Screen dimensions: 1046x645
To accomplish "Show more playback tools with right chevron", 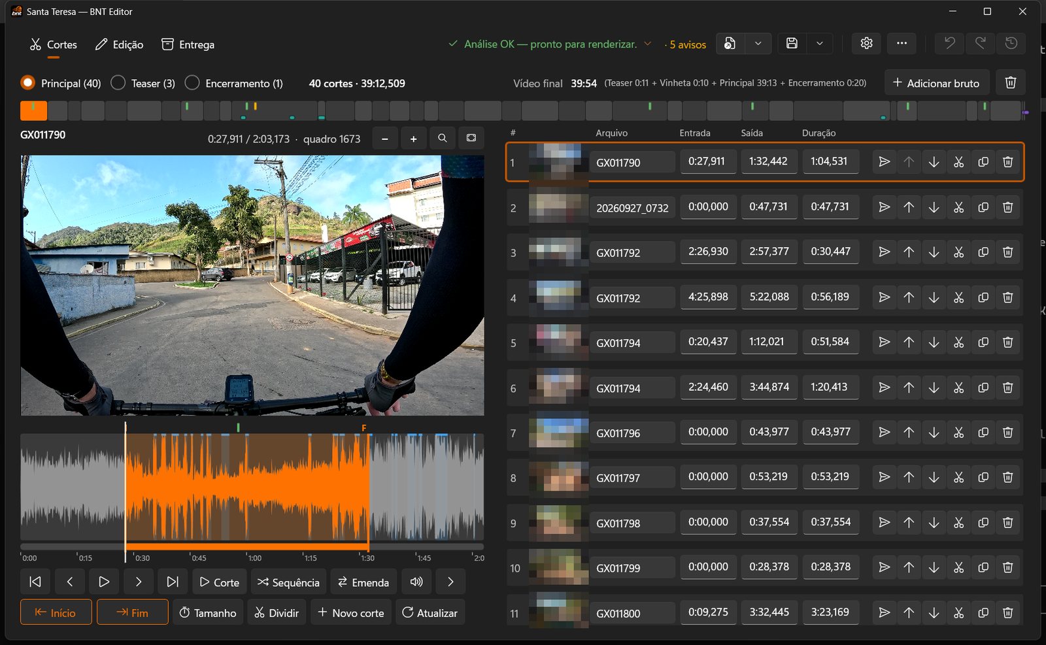I will 450,582.
